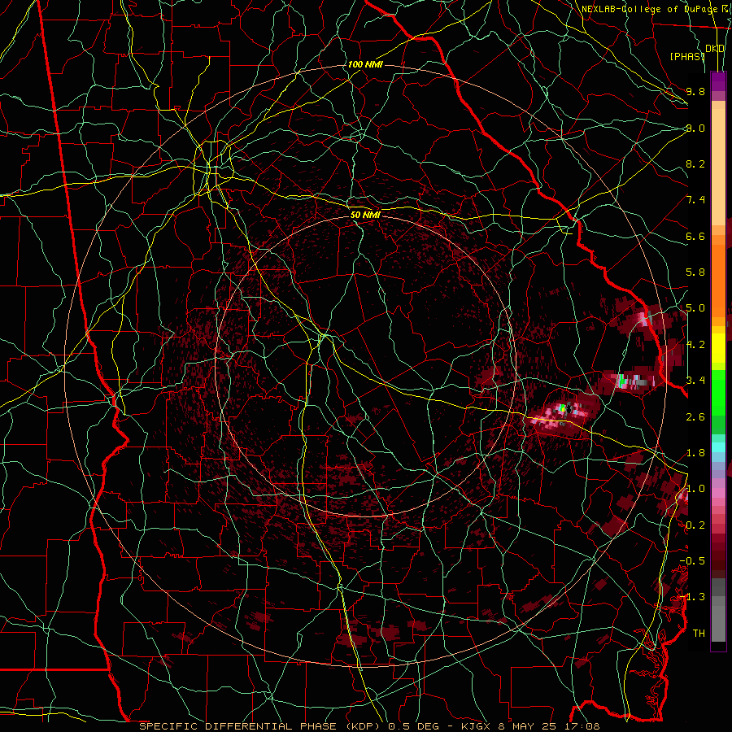Click the 9.8 value on the color scale

tap(695, 91)
